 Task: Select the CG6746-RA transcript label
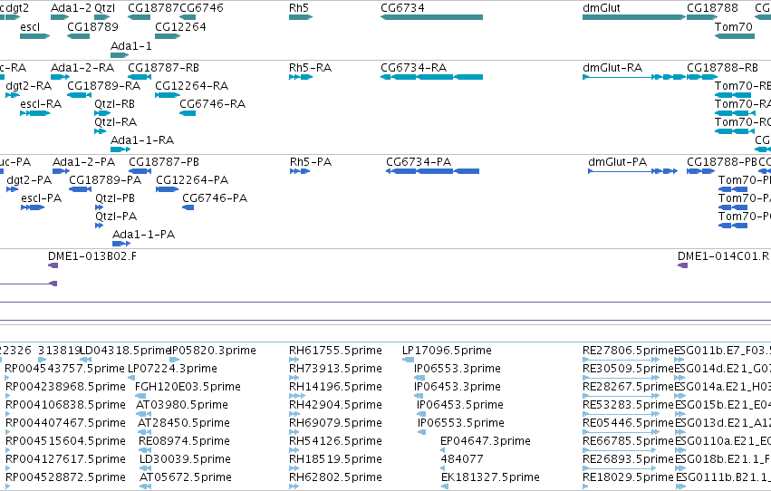click(212, 104)
